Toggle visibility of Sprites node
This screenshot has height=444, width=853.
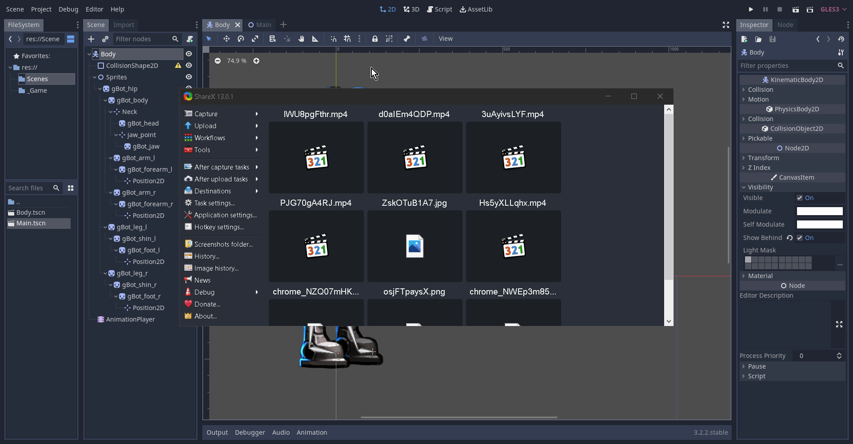pos(189,77)
